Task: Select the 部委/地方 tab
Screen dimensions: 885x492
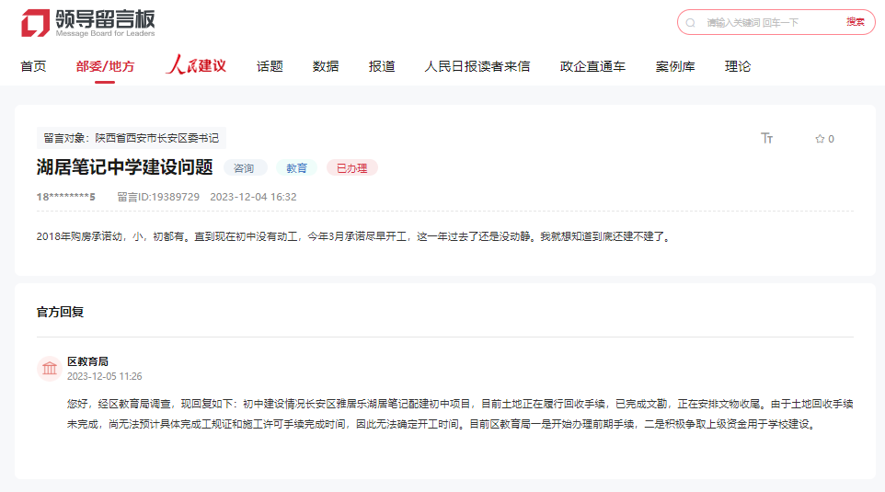Action: pos(105,66)
